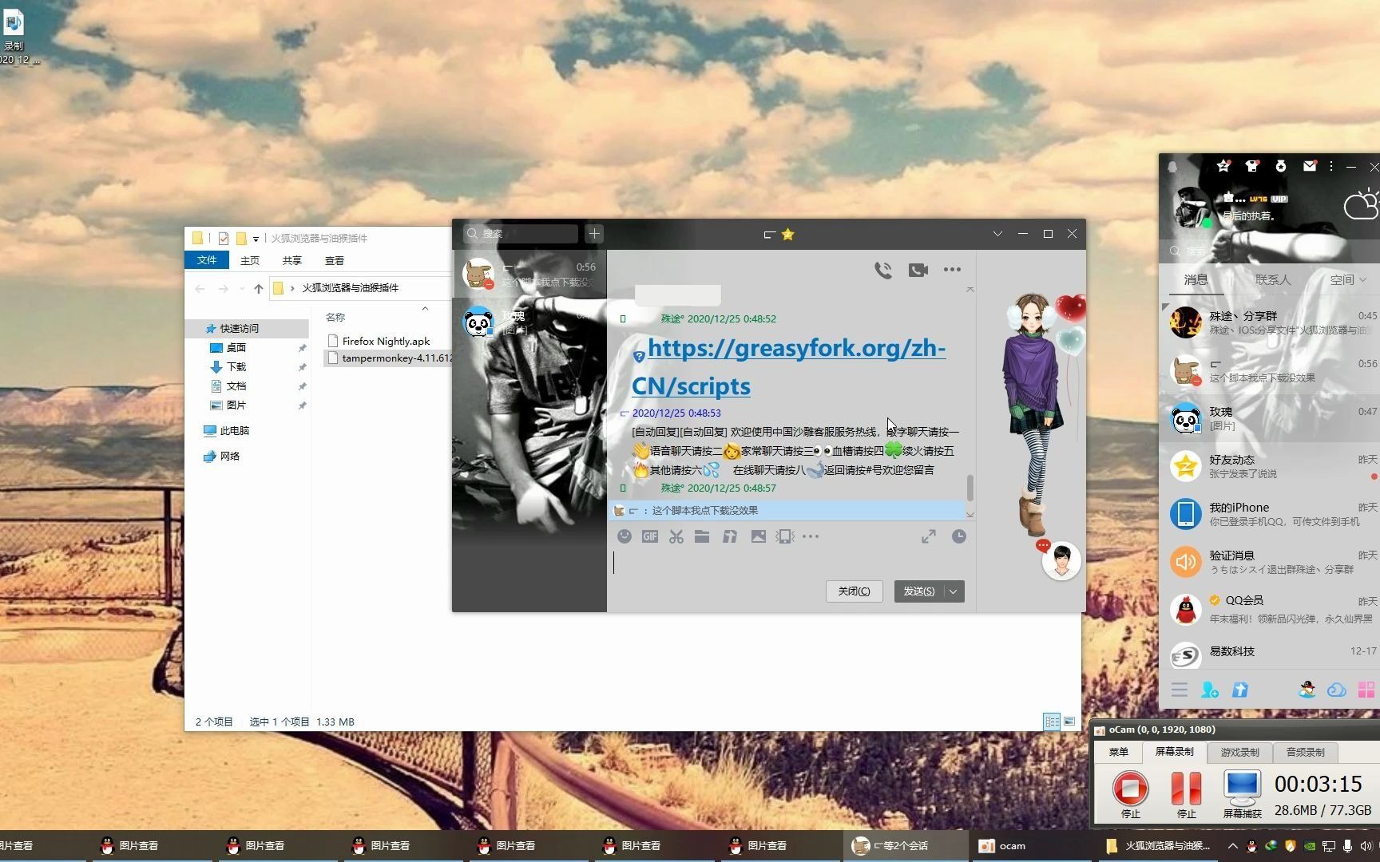Open the 查看 ribbon tab
This screenshot has width=1380, height=862.
[335, 260]
